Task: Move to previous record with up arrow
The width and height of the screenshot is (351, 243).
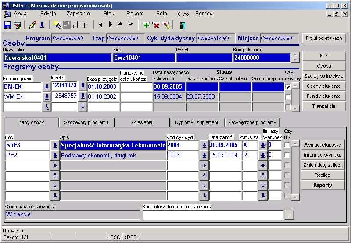Action: pos(120,24)
